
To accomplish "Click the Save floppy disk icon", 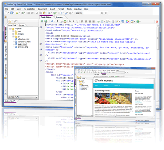I will point(11,13).
